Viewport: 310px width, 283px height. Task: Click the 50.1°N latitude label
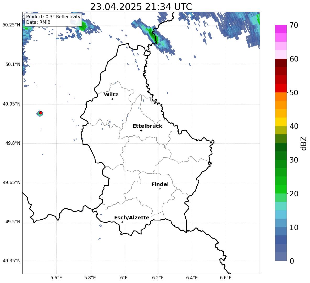coord(13,64)
